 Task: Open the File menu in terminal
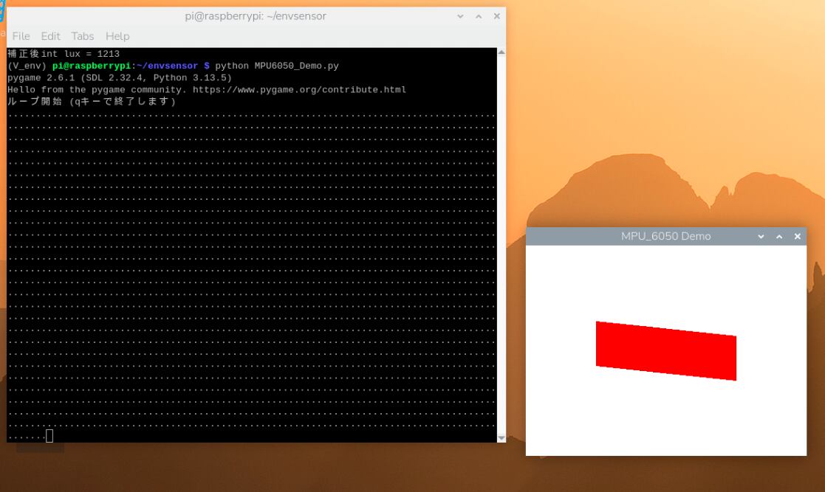(21, 36)
